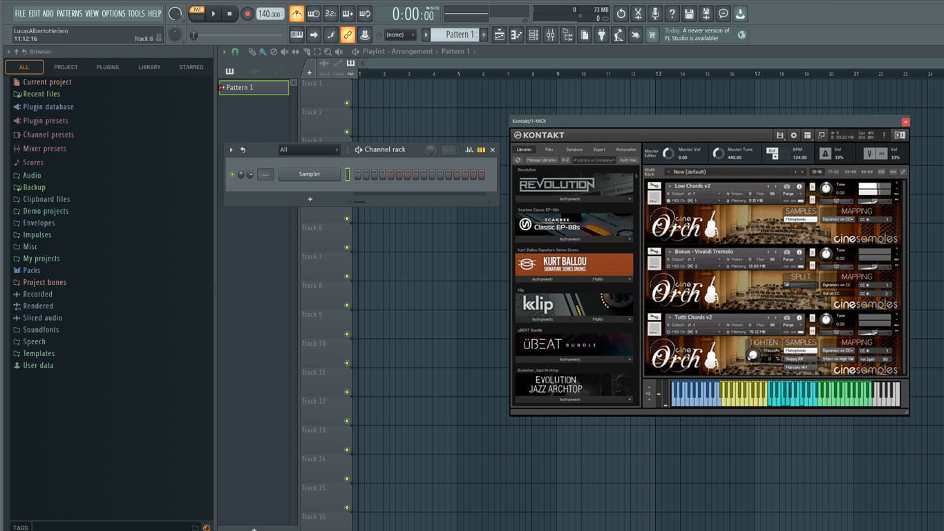Switch to the PLUGINS browser tab
The image size is (944, 531).
[108, 67]
